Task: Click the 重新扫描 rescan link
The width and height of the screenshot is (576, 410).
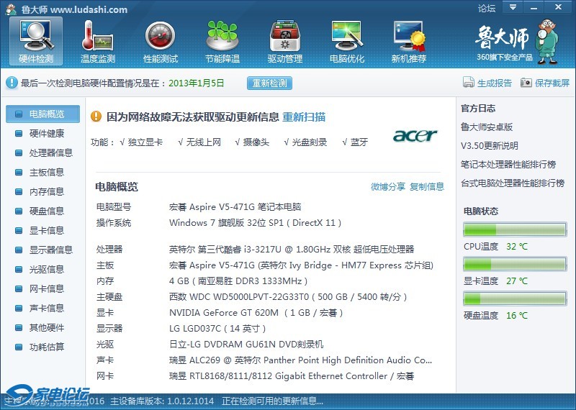Action: click(304, 117)
